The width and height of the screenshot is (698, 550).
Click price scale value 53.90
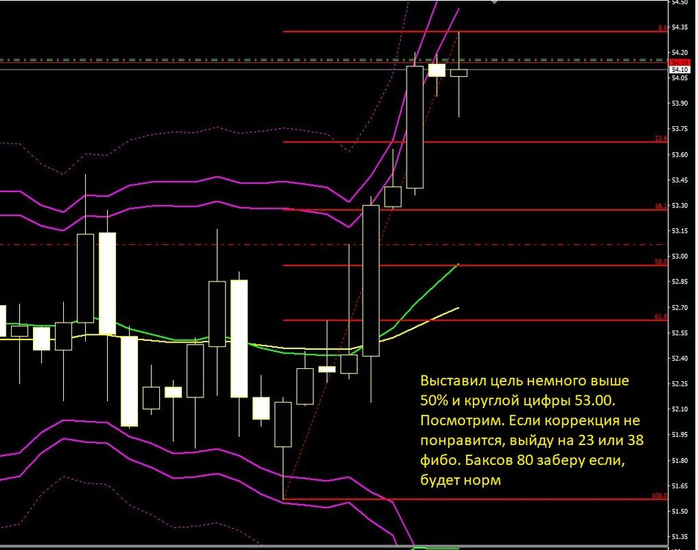coord(680,103)
